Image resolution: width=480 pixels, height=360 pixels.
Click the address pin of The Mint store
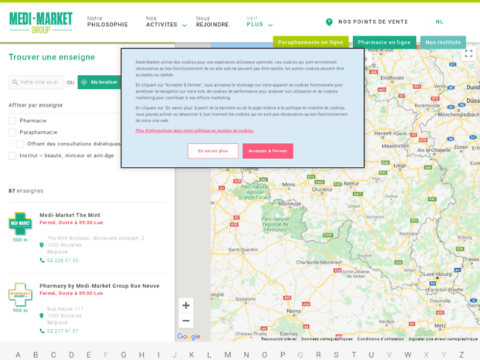42,245
